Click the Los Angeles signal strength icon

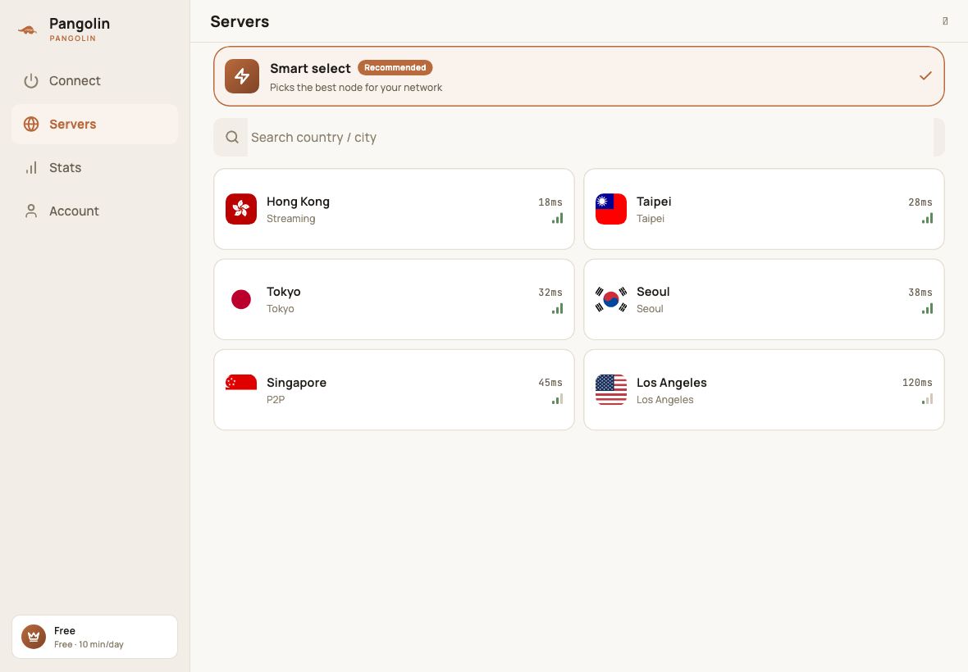click(x=927, y=399)
